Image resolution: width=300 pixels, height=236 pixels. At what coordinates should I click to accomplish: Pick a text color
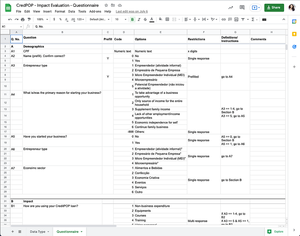tap(152, 19)
